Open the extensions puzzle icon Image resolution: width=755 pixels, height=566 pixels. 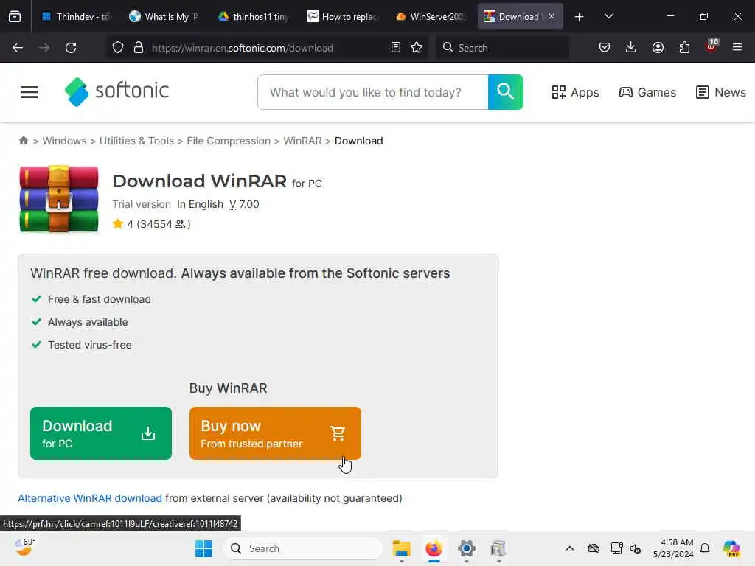point(684,48)
